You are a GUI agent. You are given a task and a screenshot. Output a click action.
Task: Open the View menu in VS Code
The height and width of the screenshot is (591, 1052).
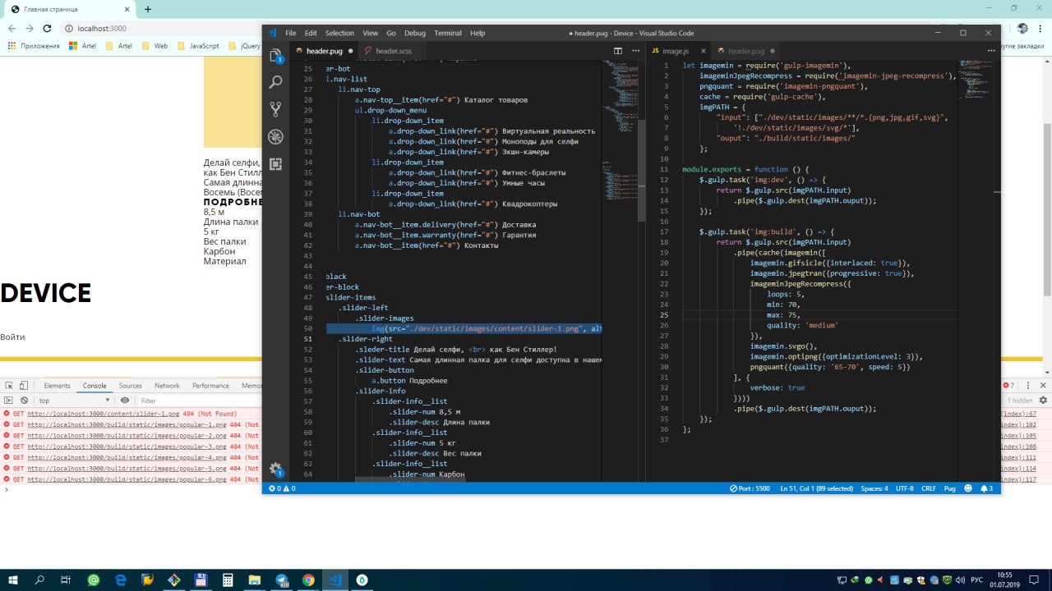coord(371,33)
